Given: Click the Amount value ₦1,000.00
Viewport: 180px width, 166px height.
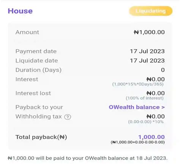Looking at the screenshot, I should pos(149,32).
